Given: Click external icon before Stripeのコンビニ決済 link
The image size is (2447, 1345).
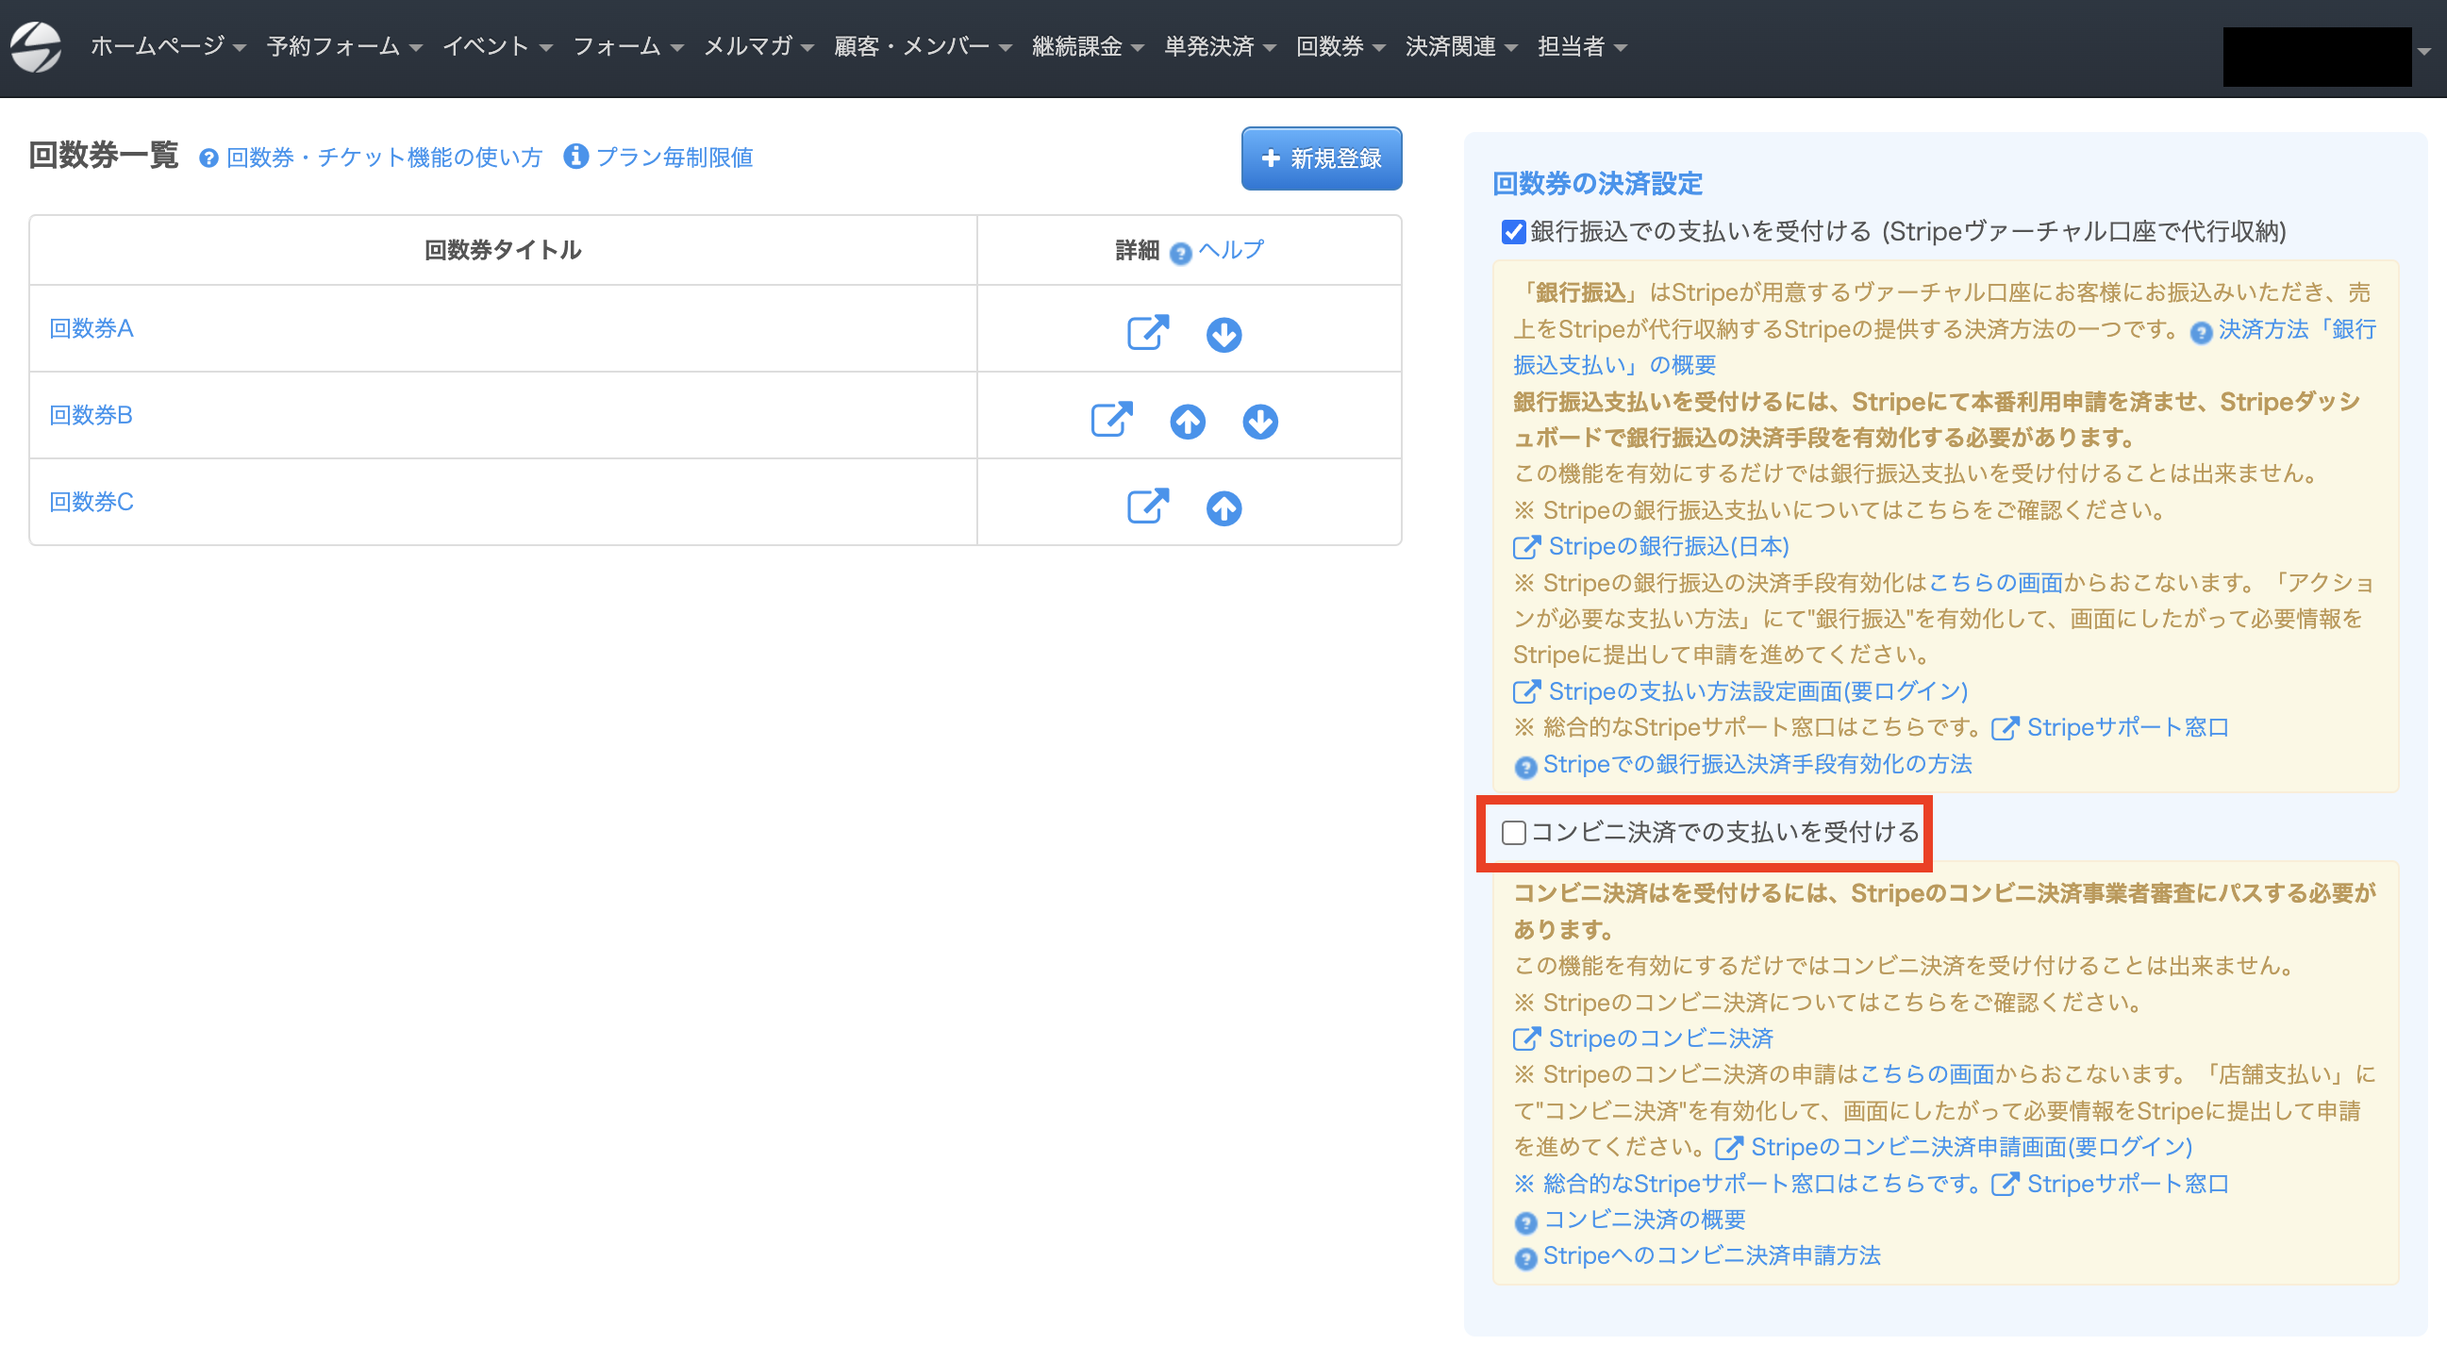Looking at the screenshot, I should (x=1525, y=1039).
